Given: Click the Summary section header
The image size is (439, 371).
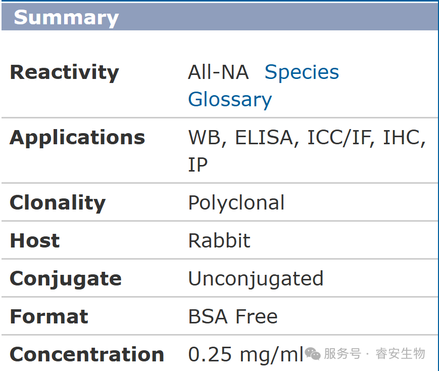Looking at the screenshot, I should (66, 18).
